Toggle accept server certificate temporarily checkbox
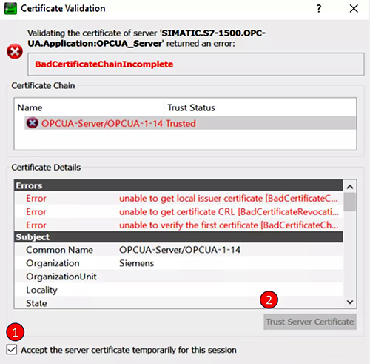 click(x=12, y=350)
